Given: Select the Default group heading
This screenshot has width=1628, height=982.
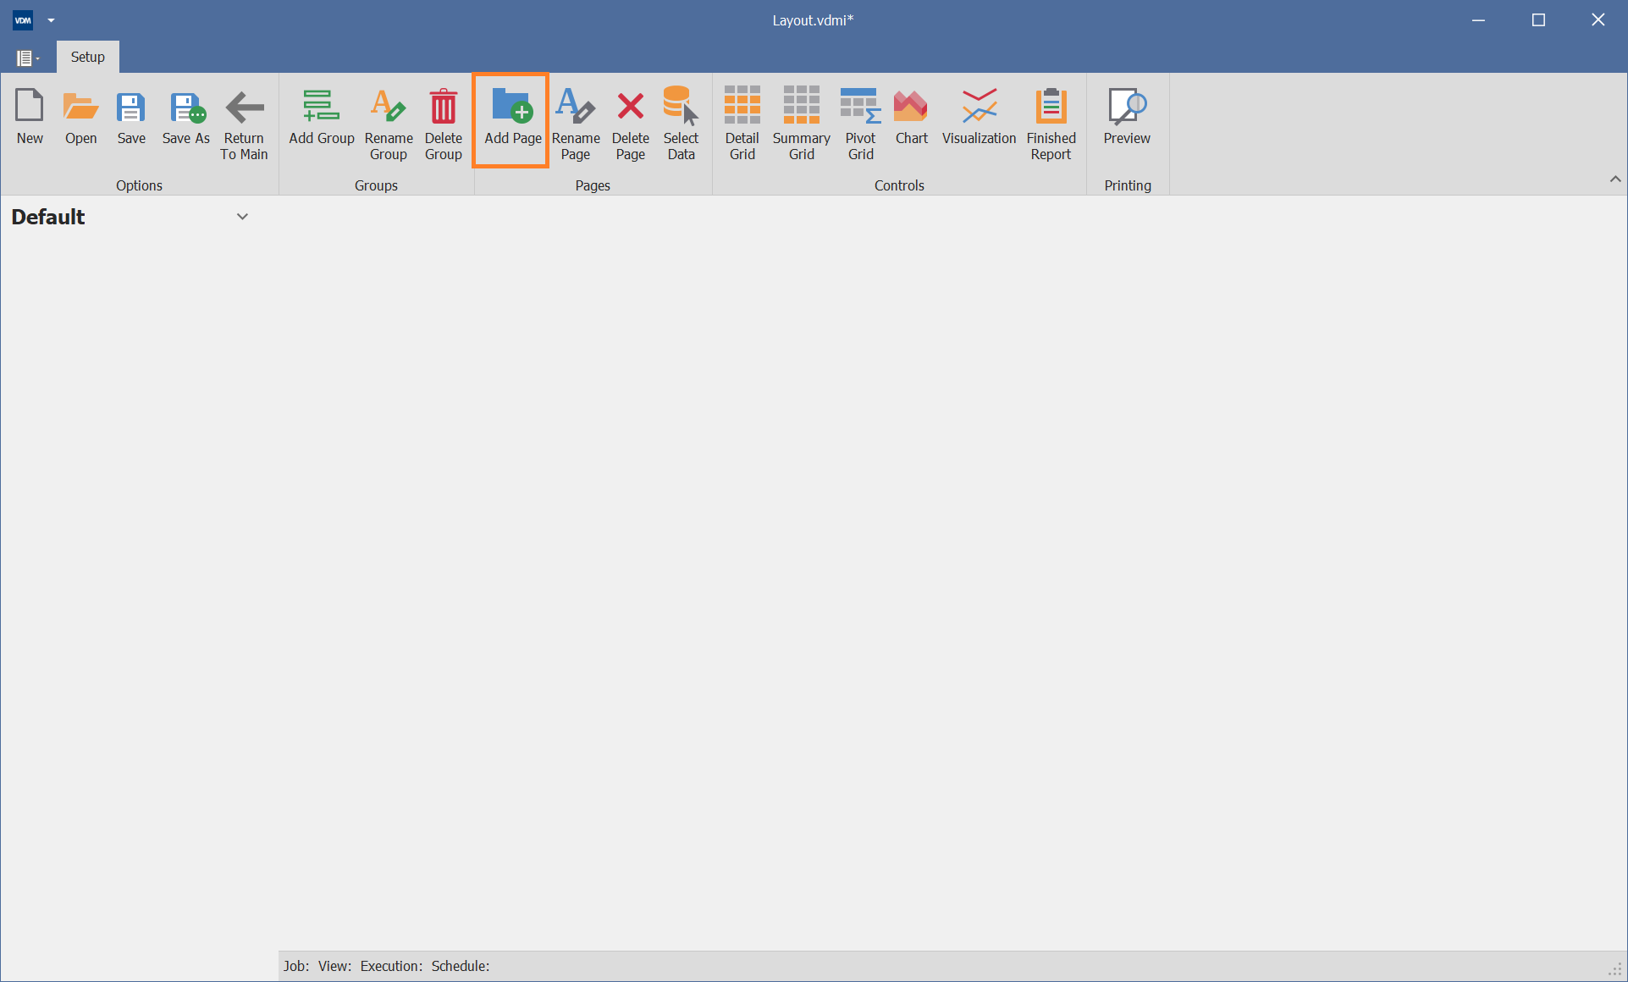Looking at the screenshot, I should pos(48,217).
